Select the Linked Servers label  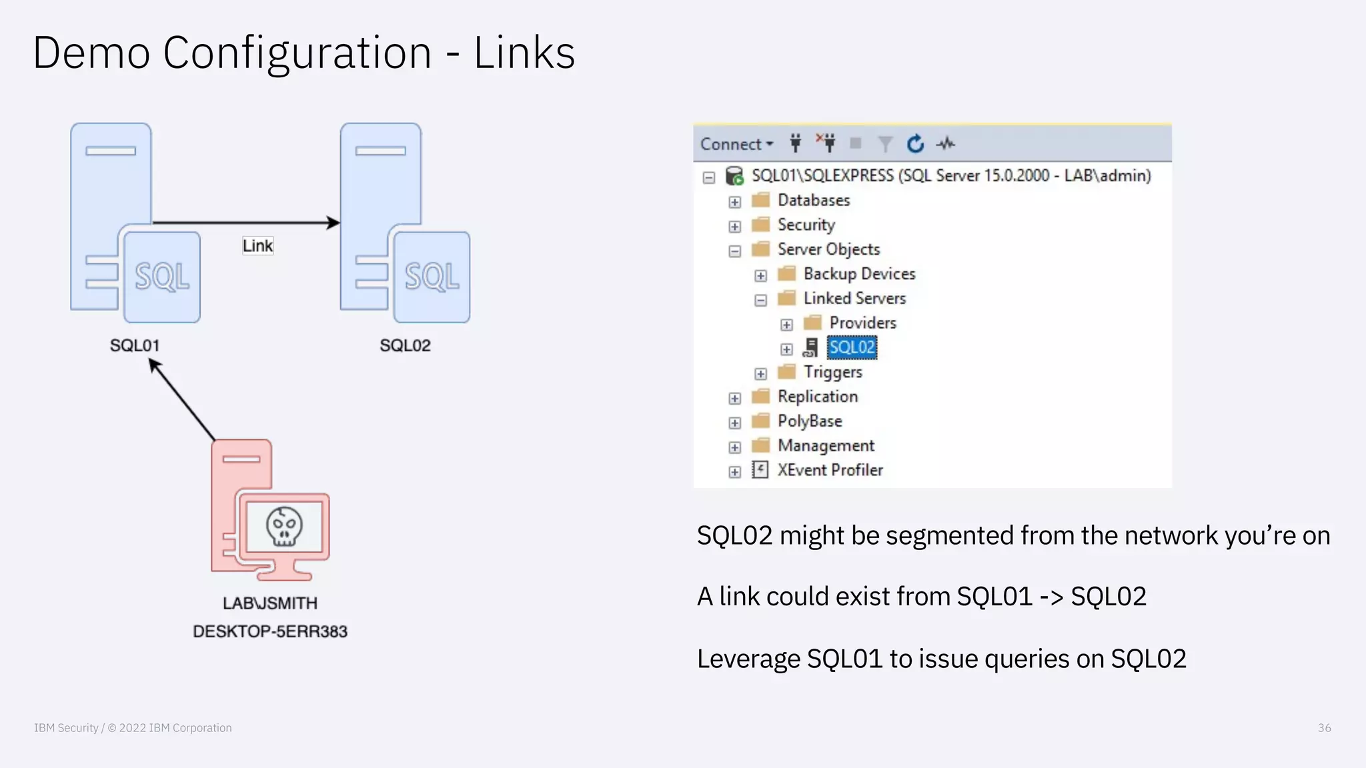[x=854, y=298]
